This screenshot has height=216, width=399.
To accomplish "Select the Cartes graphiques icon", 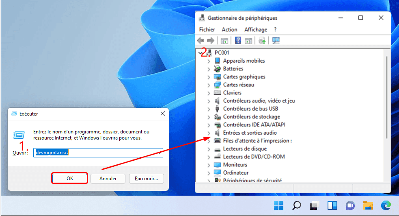I will [217, 77].
